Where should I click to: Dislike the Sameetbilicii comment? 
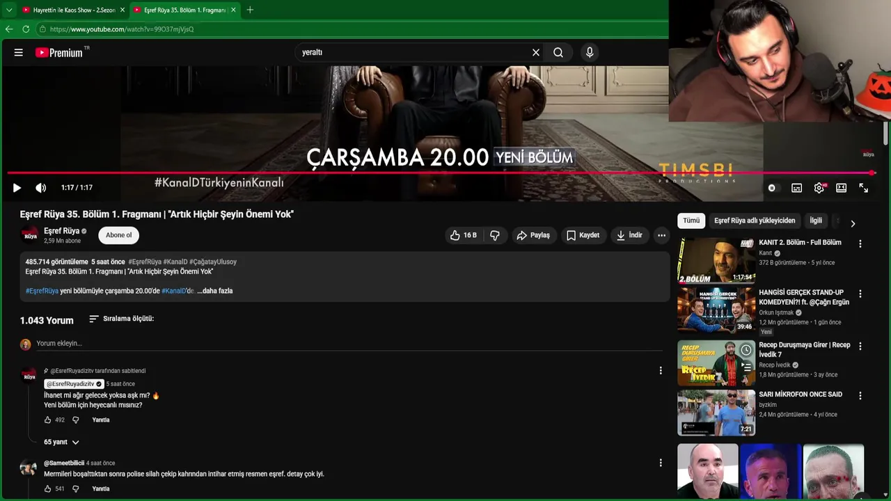pyautogui.click(x=76, y=489)
